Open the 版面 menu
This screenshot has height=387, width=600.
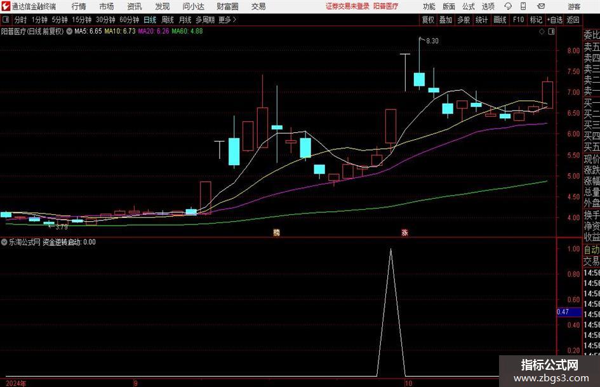tap(448, 6)
